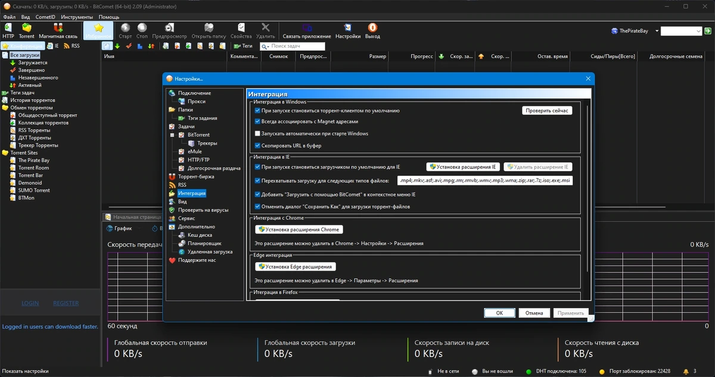Viewport: 715px width, 377px height.
Task: Click the Предпросмотр toolbar icon
Action: pos(169,30)
